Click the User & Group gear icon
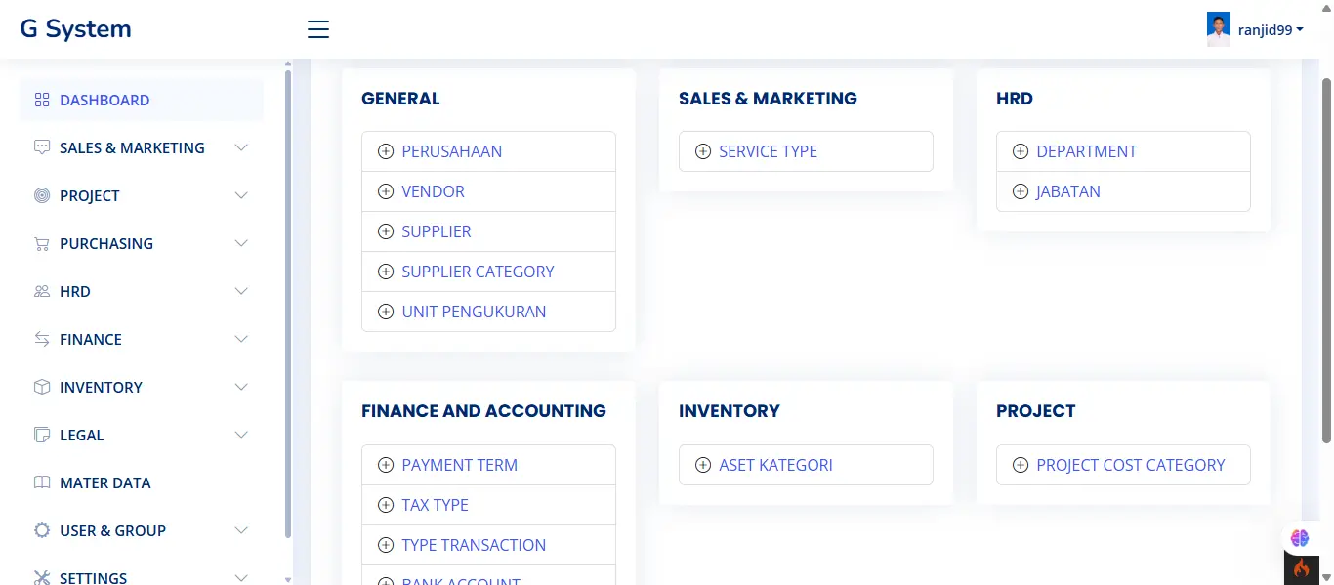The width and height of the screenshot is (1334, 585). [x=42, y=530]
